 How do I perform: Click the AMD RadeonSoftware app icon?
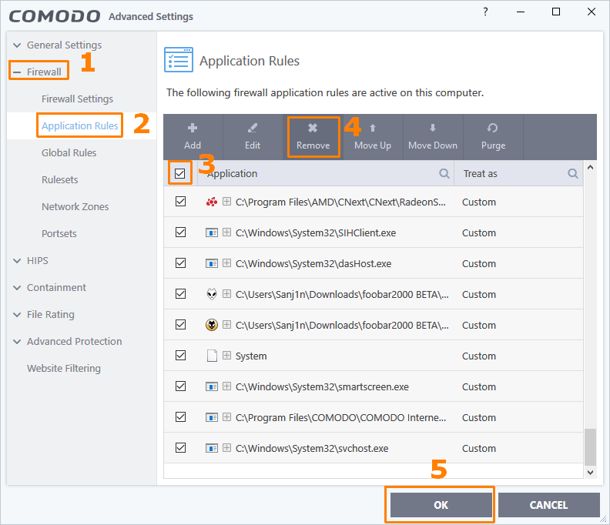tap(212, 202)
